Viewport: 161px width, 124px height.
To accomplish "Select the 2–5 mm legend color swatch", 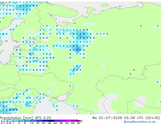I will click(22, 121).
